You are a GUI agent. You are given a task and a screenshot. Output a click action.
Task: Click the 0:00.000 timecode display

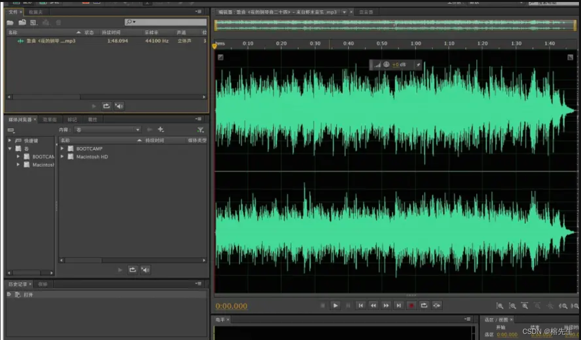click(x=231, y=306)
